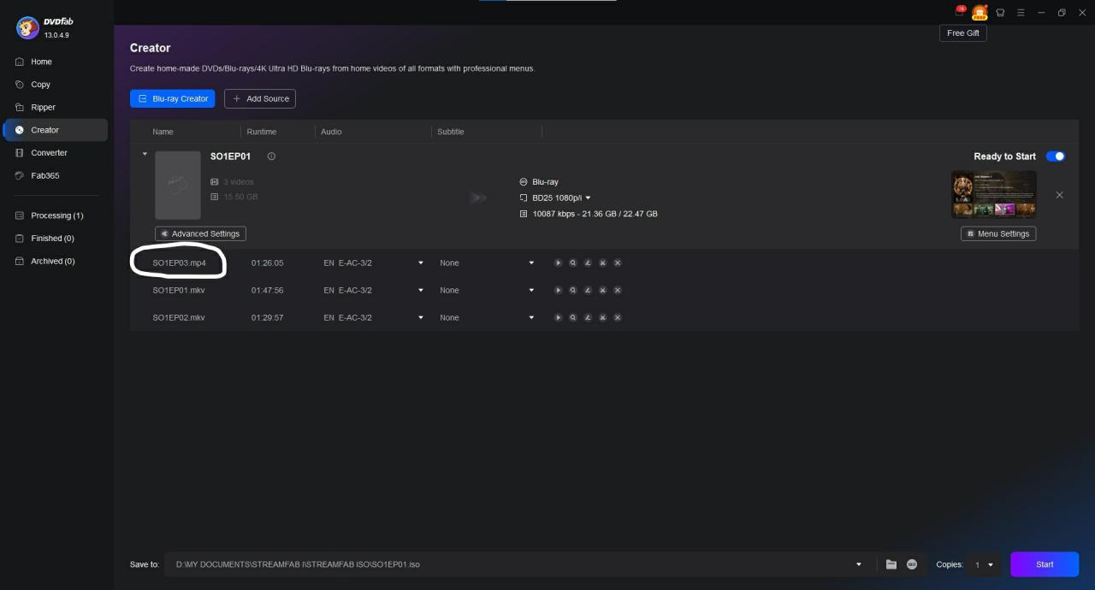Image resolution: width=1095 pixels, height=590 pixels.
Task: Open the magnifier icon for SO1EP01.mkv
Action: (573, 291)
